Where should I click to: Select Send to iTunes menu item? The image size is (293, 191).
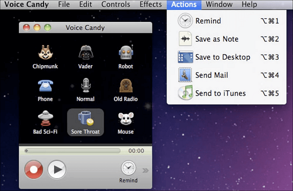click(220, 93)
